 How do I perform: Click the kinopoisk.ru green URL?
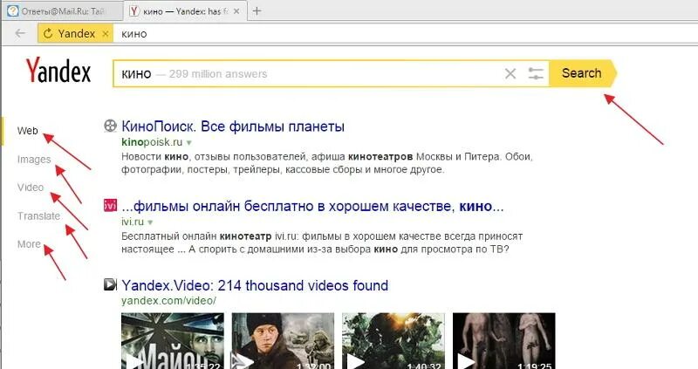pos(152,142)
